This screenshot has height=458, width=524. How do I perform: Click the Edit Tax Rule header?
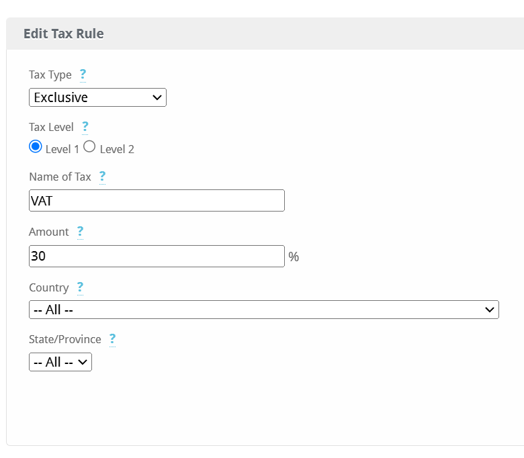coord(64,34)
